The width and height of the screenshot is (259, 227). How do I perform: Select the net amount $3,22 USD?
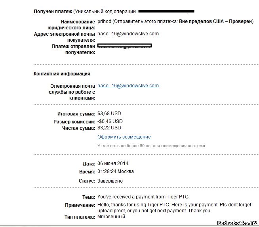click(x=109, y=128)
